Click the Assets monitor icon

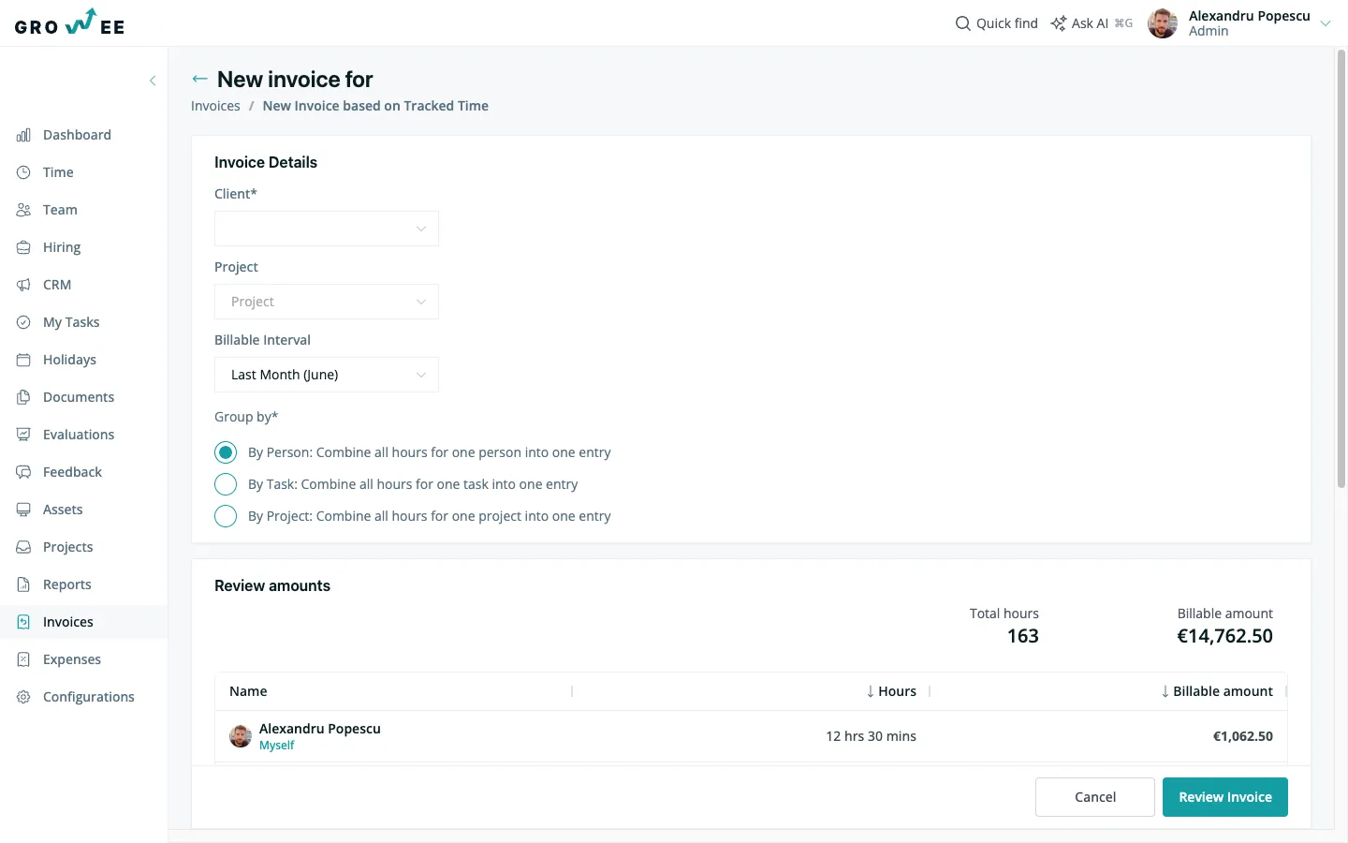tap(23, 510)
